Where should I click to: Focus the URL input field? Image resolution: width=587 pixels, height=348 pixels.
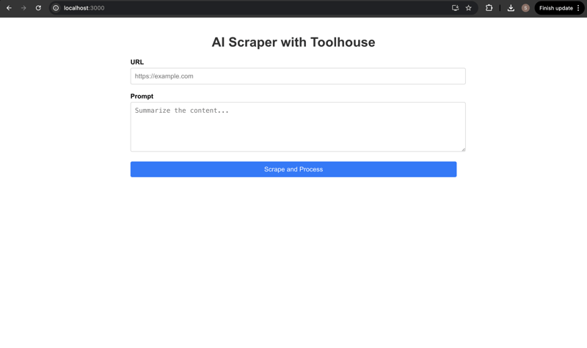point(297,76)
